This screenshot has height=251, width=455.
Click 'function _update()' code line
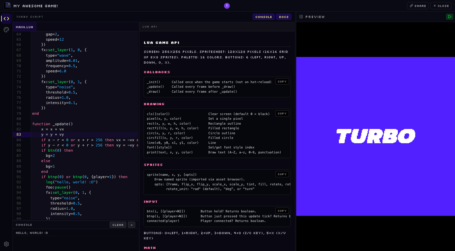click(53, 124)
